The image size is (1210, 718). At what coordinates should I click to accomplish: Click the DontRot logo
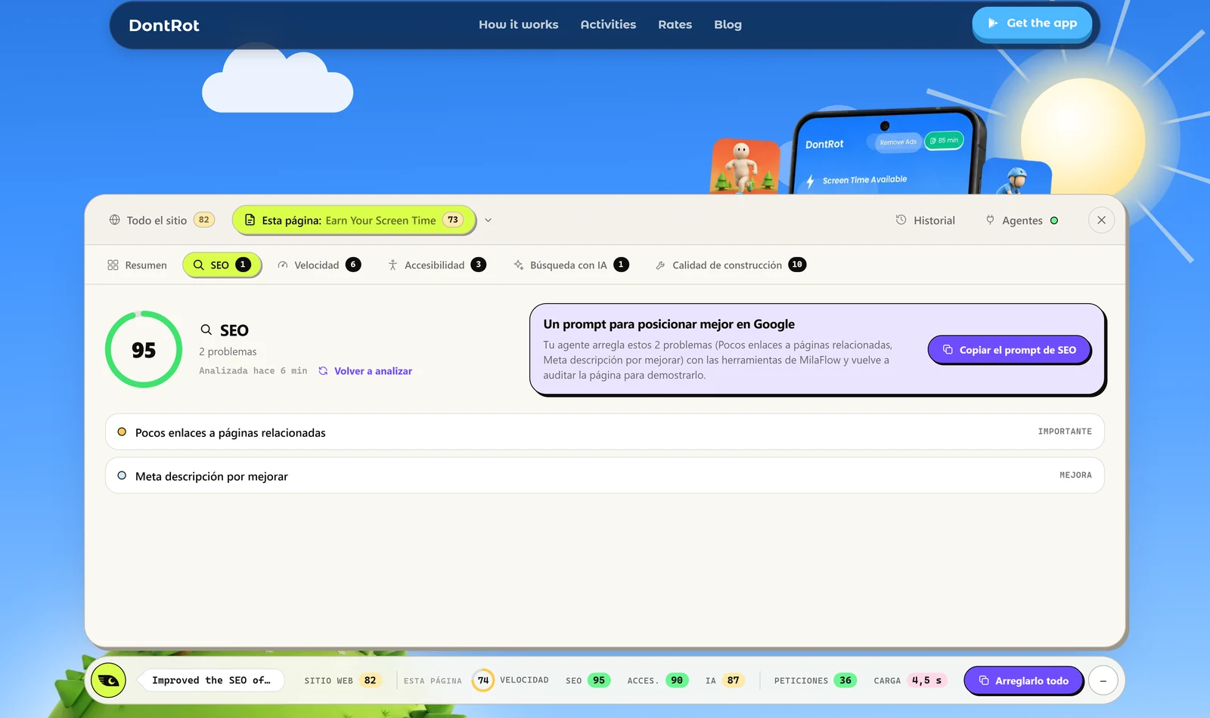164,25
